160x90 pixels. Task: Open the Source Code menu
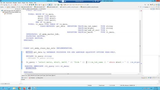point(9,3)
